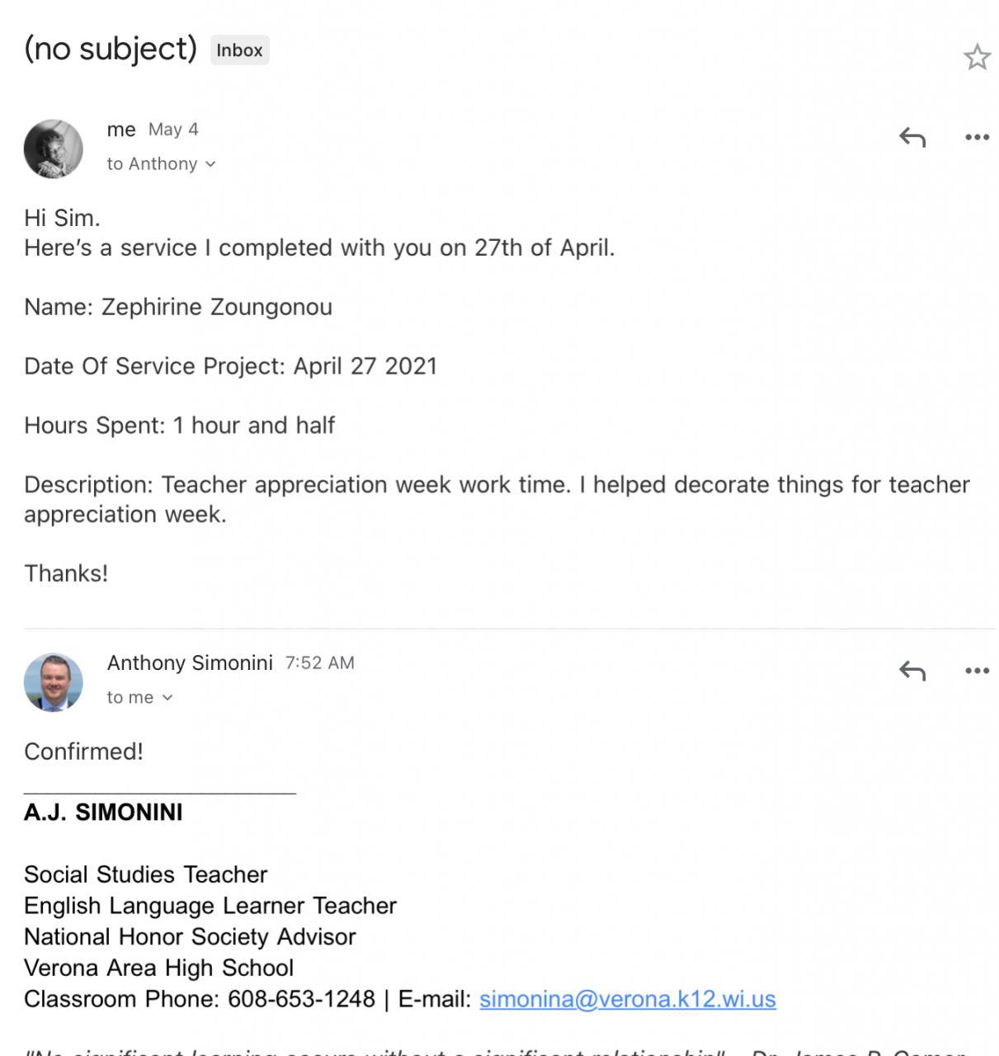Click the May 4 date stamp
999x1056 pixels.
click(173, 130)
